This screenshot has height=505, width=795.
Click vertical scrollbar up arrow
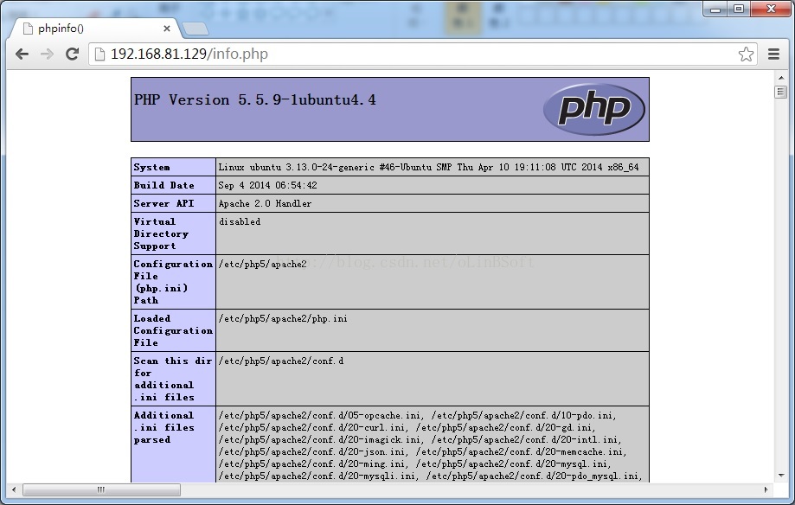(781, 78)
